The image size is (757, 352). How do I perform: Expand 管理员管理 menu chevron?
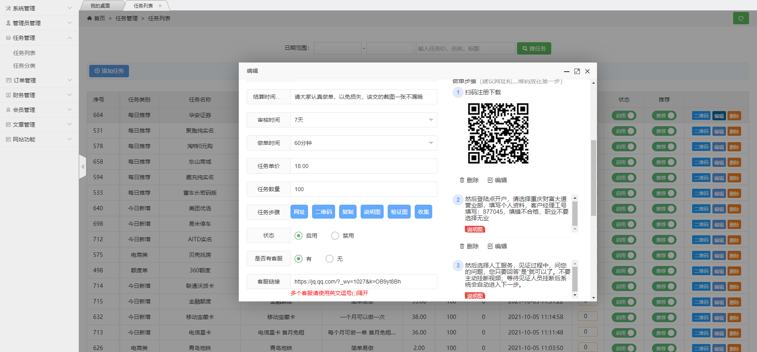coord(70,23)
